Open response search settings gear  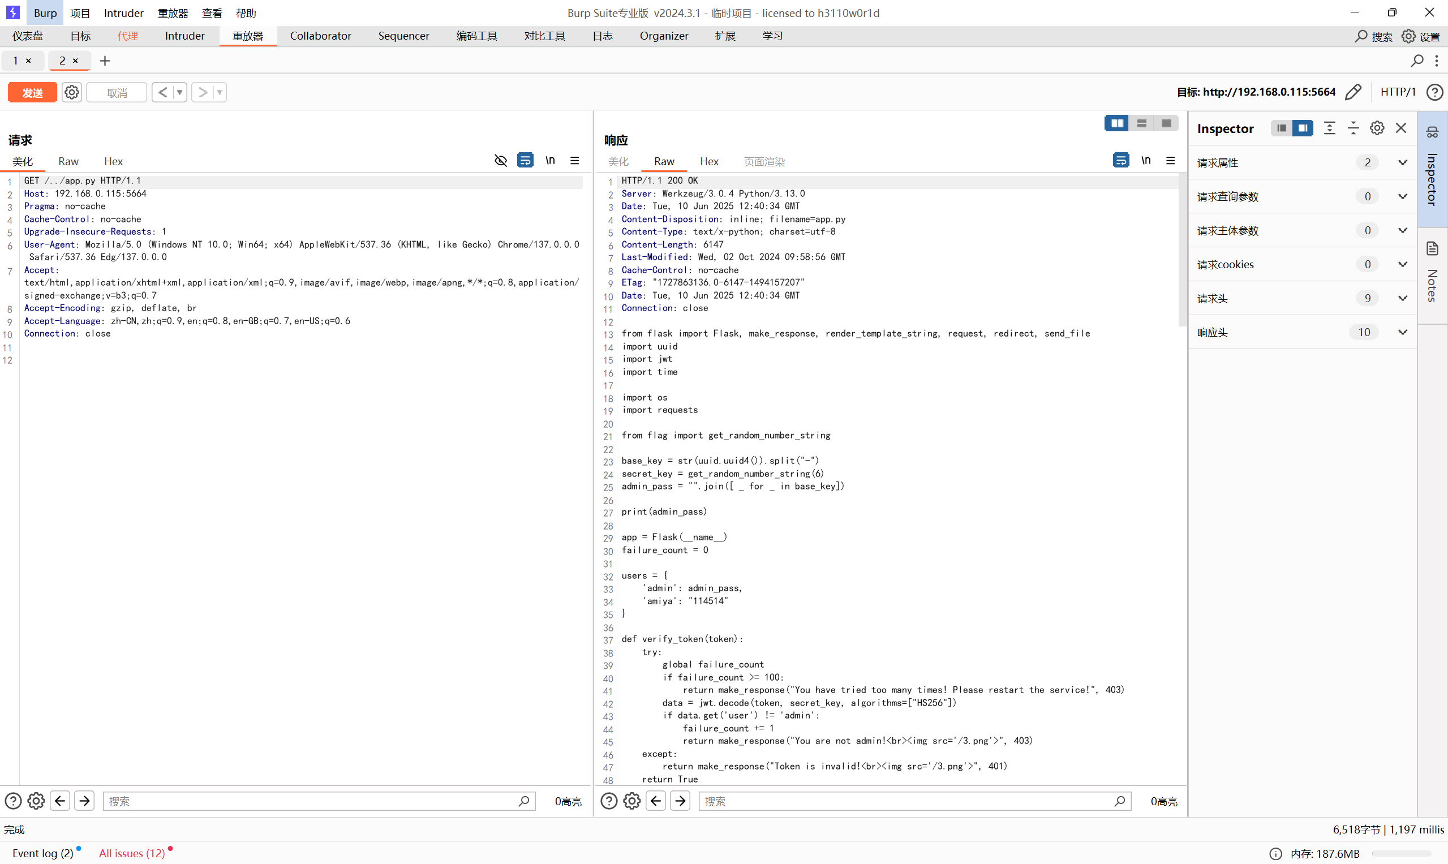pyautogui.click(x=631, y=801)
